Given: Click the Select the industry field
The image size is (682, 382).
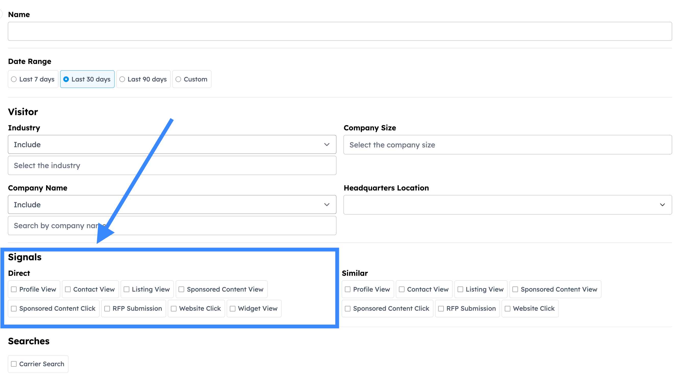Looking at the screenshot, I should [x=172, y=166].
